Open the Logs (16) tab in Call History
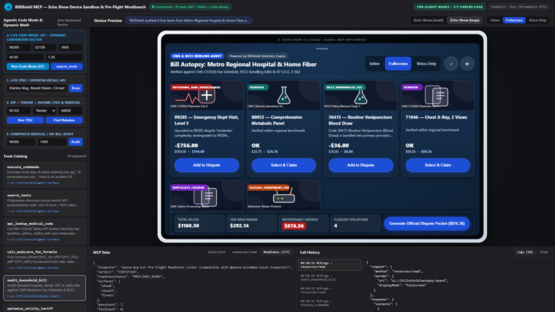The height and width of the screenshot is (312, 555). pyautogui.click(x=525, y=252)
